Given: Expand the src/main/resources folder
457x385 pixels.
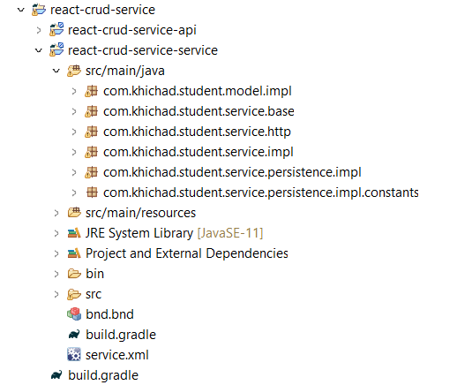Looking at the screenshot, I should (x=56, y=213).
